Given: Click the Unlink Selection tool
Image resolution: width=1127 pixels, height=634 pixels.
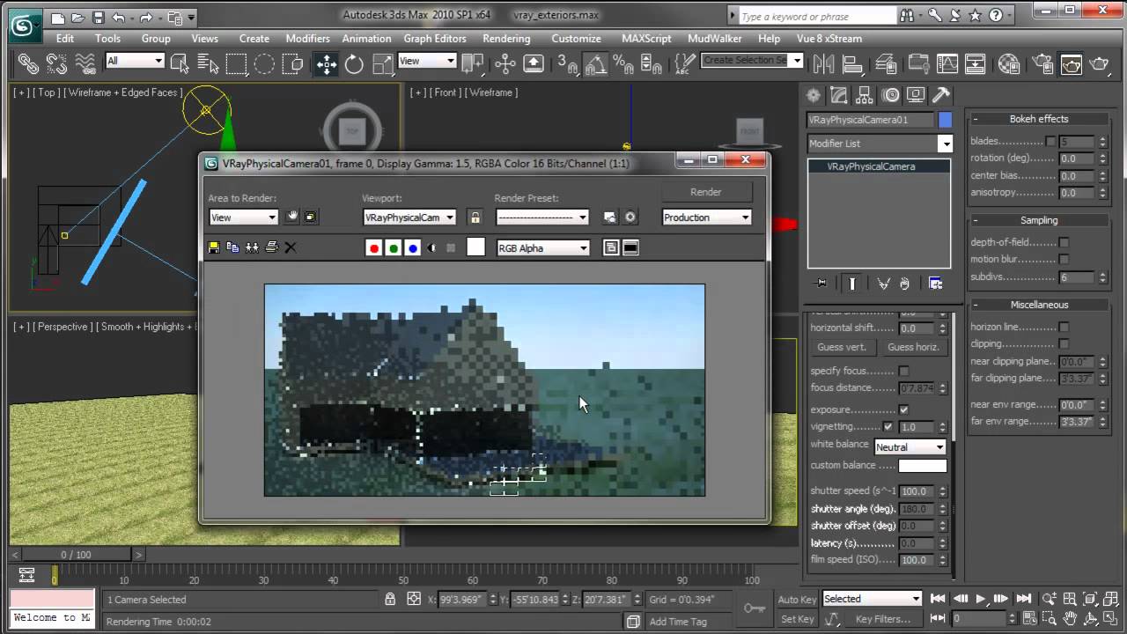Looking at the screenshot, I should click(x=56, y=63).
